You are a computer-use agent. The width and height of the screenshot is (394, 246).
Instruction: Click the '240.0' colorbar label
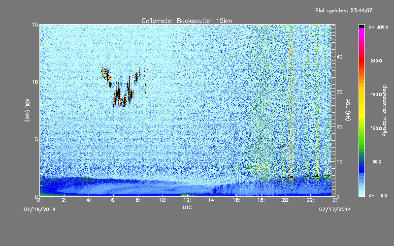tap(376, 61)
